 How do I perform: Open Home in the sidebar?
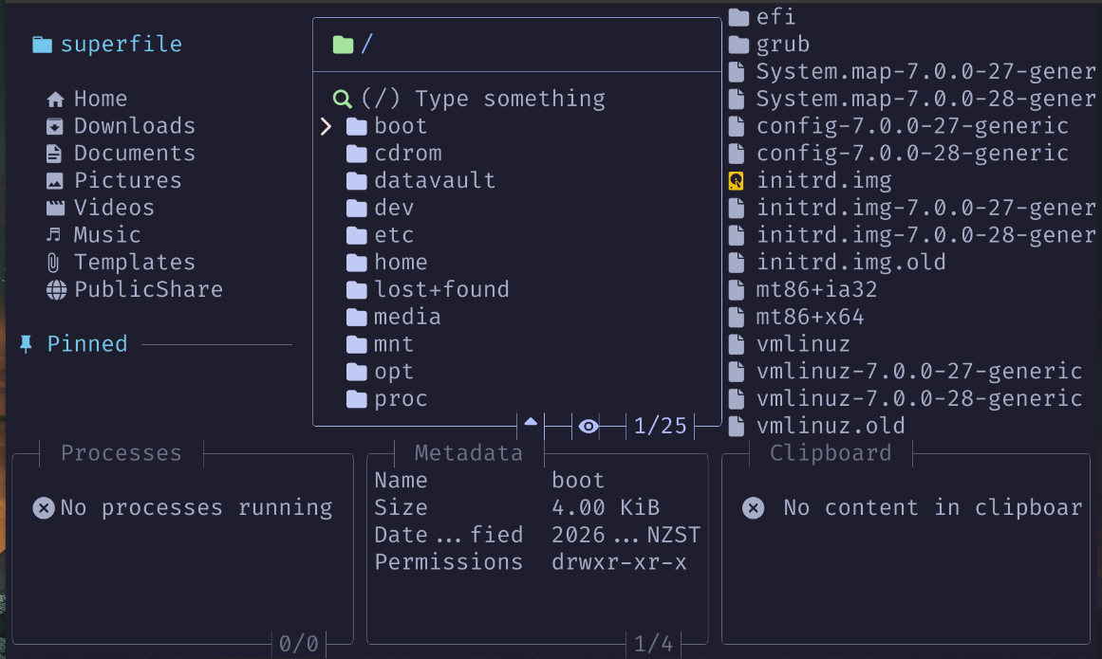(101, 99)
